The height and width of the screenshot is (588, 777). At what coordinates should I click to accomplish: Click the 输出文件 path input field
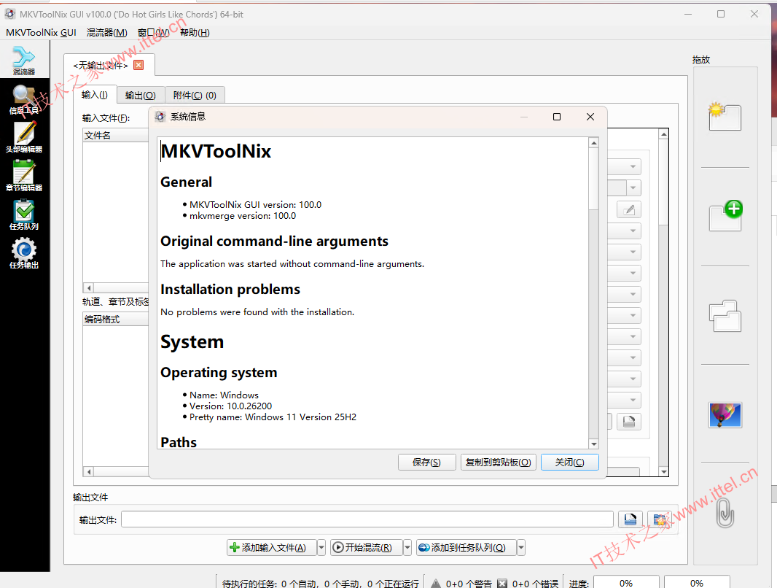click(x=367, y=519)
